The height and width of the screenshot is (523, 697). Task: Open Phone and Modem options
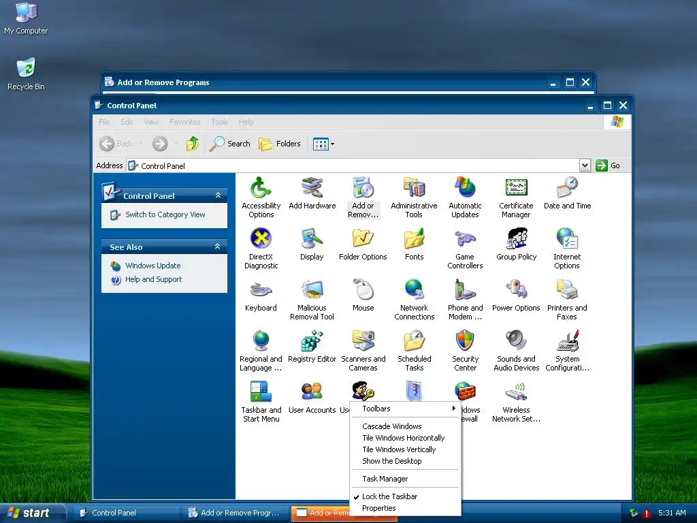click(465, 300)
